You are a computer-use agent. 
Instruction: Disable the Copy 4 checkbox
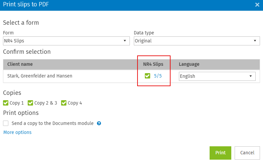tap(64, 103)
